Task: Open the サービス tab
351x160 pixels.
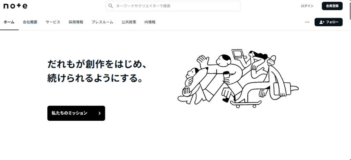Action: (x=53, y=22)
